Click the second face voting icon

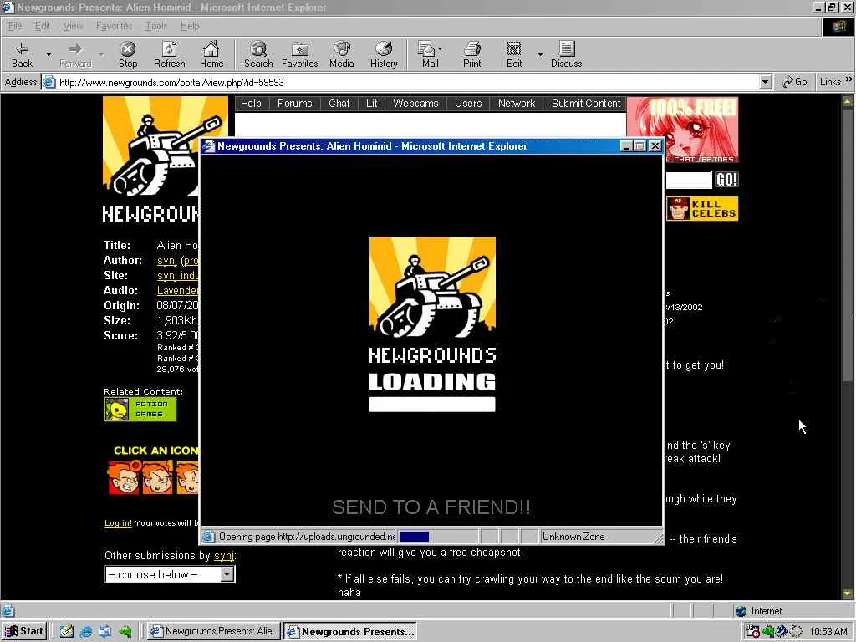[x=157, y=476]
